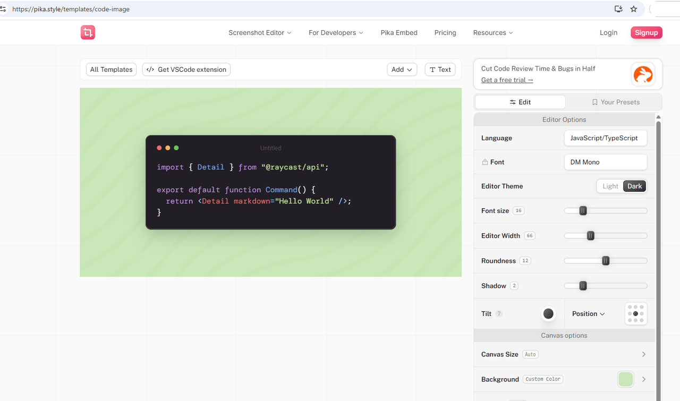The height and width of the screenshot is (401, 680).
Task: Click the Shadow value 2
Action: click(x=514, y=286)
